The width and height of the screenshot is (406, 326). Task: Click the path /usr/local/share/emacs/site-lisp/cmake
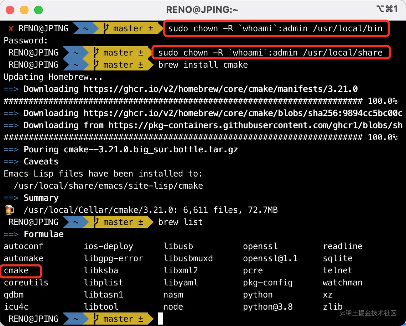click(x=108, y=186)
